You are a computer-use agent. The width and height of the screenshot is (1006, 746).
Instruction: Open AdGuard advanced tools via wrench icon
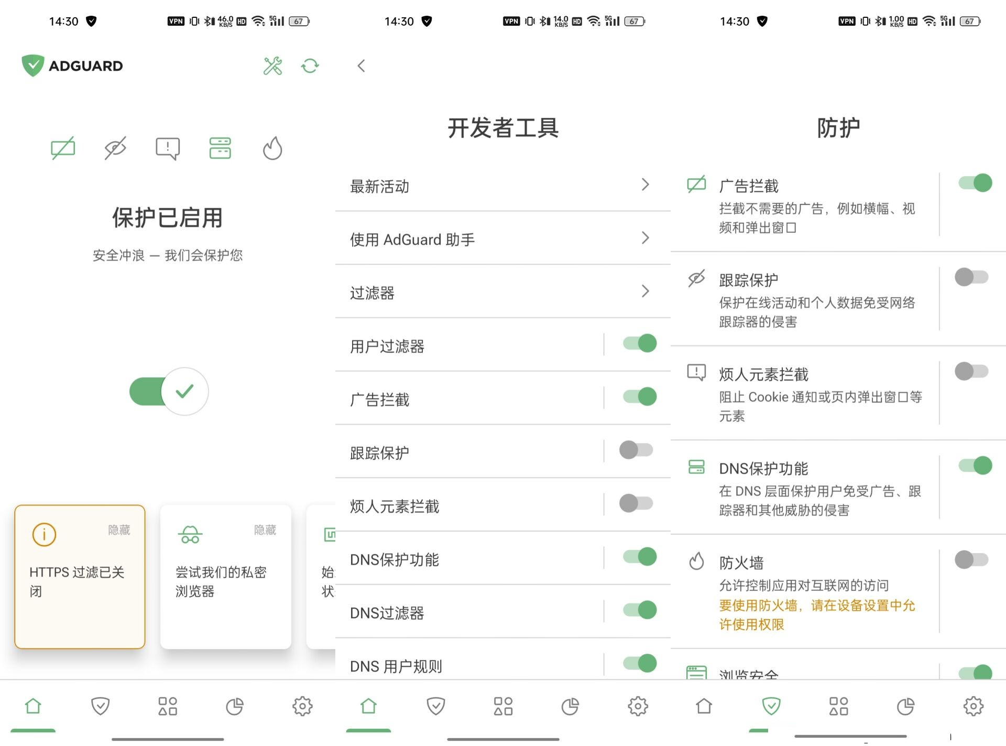(272, 66)
